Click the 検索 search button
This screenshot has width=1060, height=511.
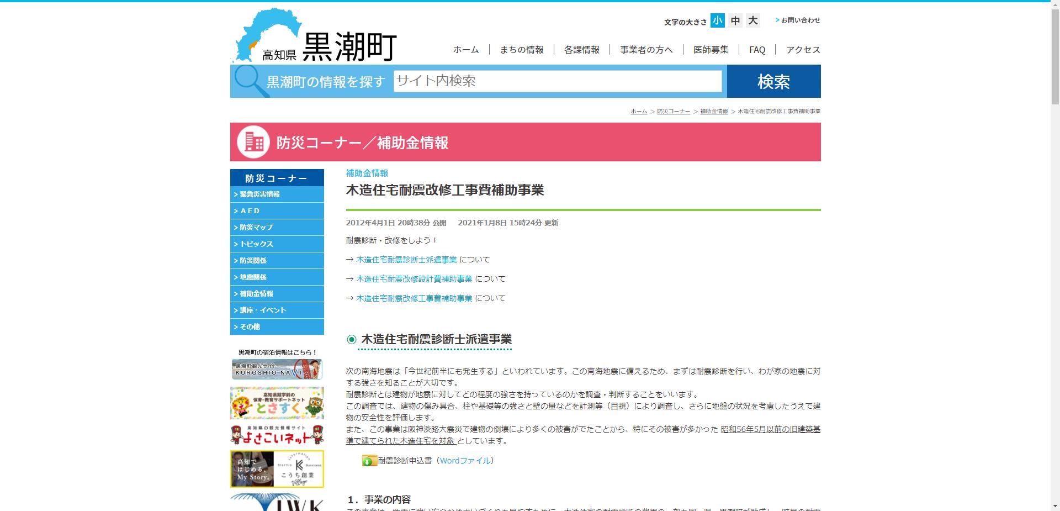774,81
